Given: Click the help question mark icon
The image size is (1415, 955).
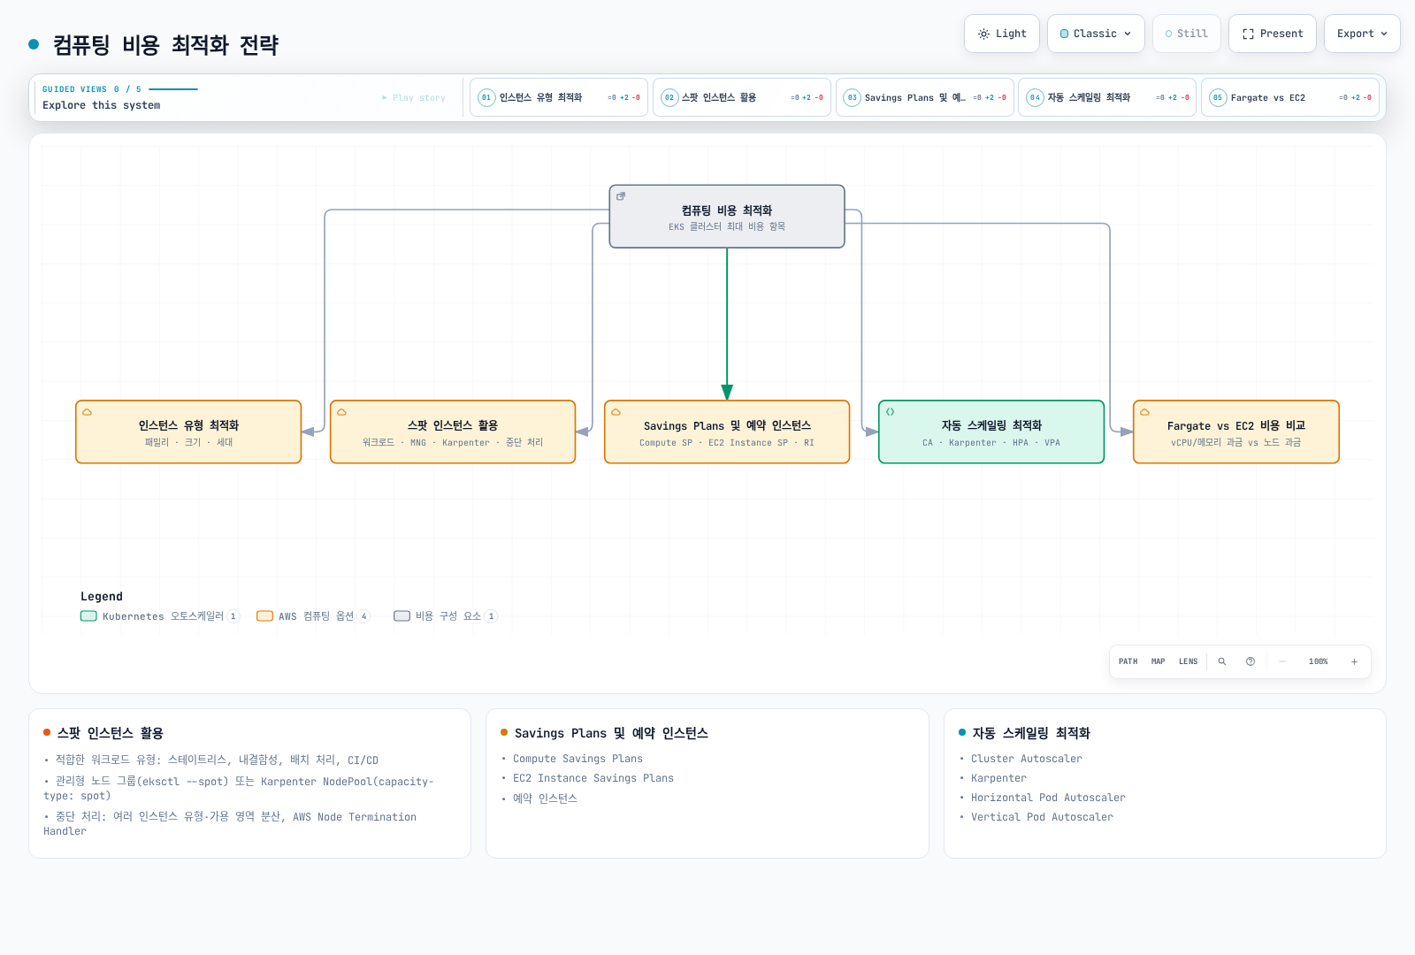Looking at the screenshot, I should (x=1251, y=661).
